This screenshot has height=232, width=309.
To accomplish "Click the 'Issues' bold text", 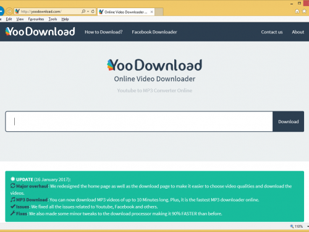I will tap(23, 207).
